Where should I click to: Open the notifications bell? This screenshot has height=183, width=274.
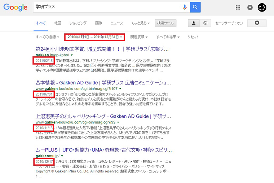click(250, 7)
